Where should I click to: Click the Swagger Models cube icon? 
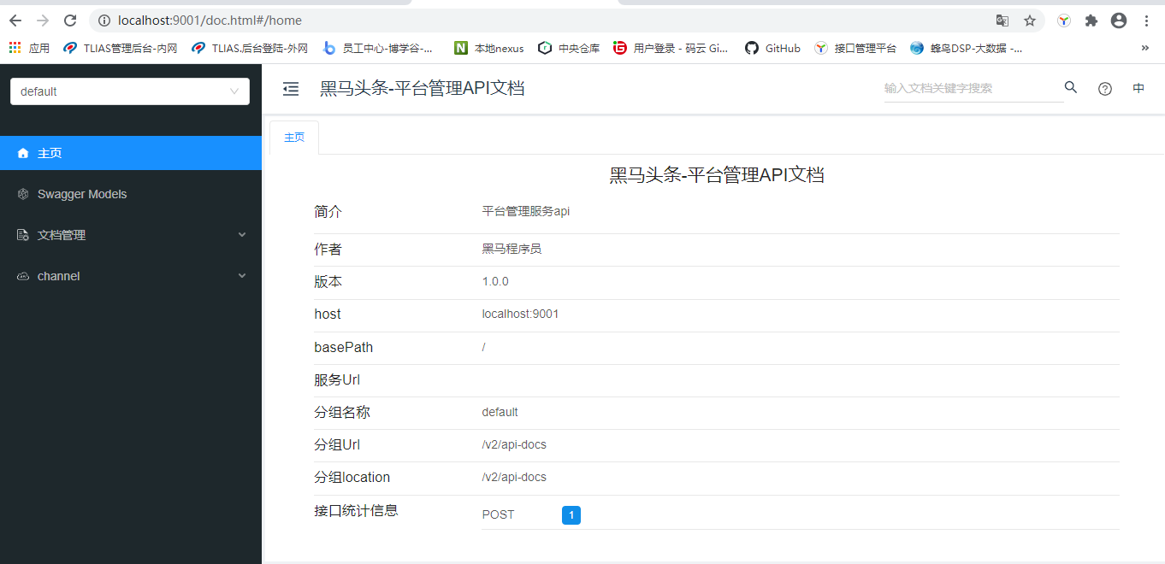click(23, 194)
